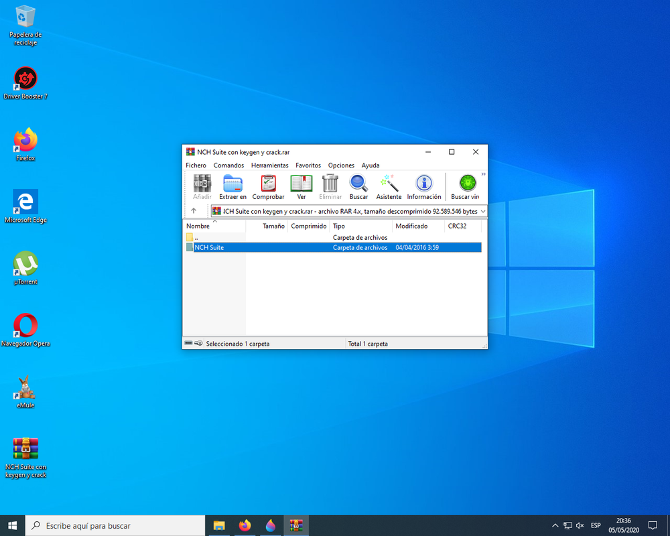Click the Buscar magnifier icon

coord(358,187)
